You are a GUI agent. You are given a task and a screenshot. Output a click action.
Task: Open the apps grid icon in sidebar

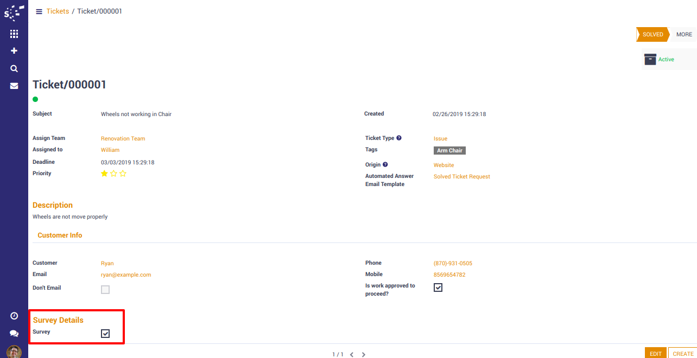click(x=14, y=34)
